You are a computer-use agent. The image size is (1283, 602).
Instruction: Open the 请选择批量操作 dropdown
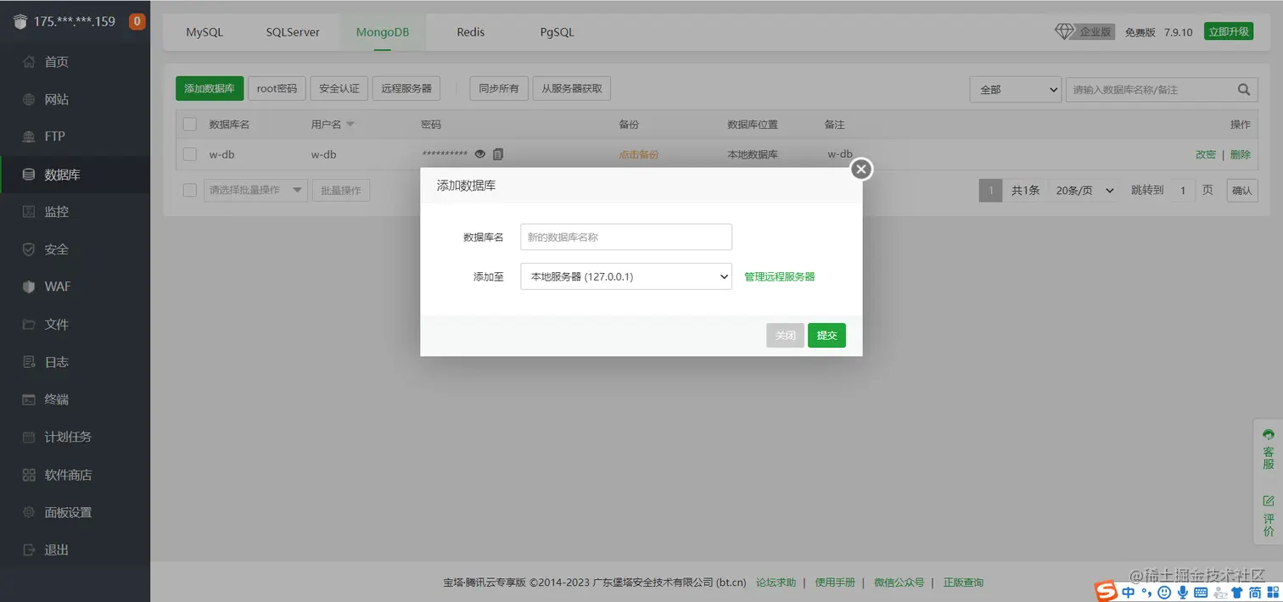pyautogui.click(x=256, y=190)
